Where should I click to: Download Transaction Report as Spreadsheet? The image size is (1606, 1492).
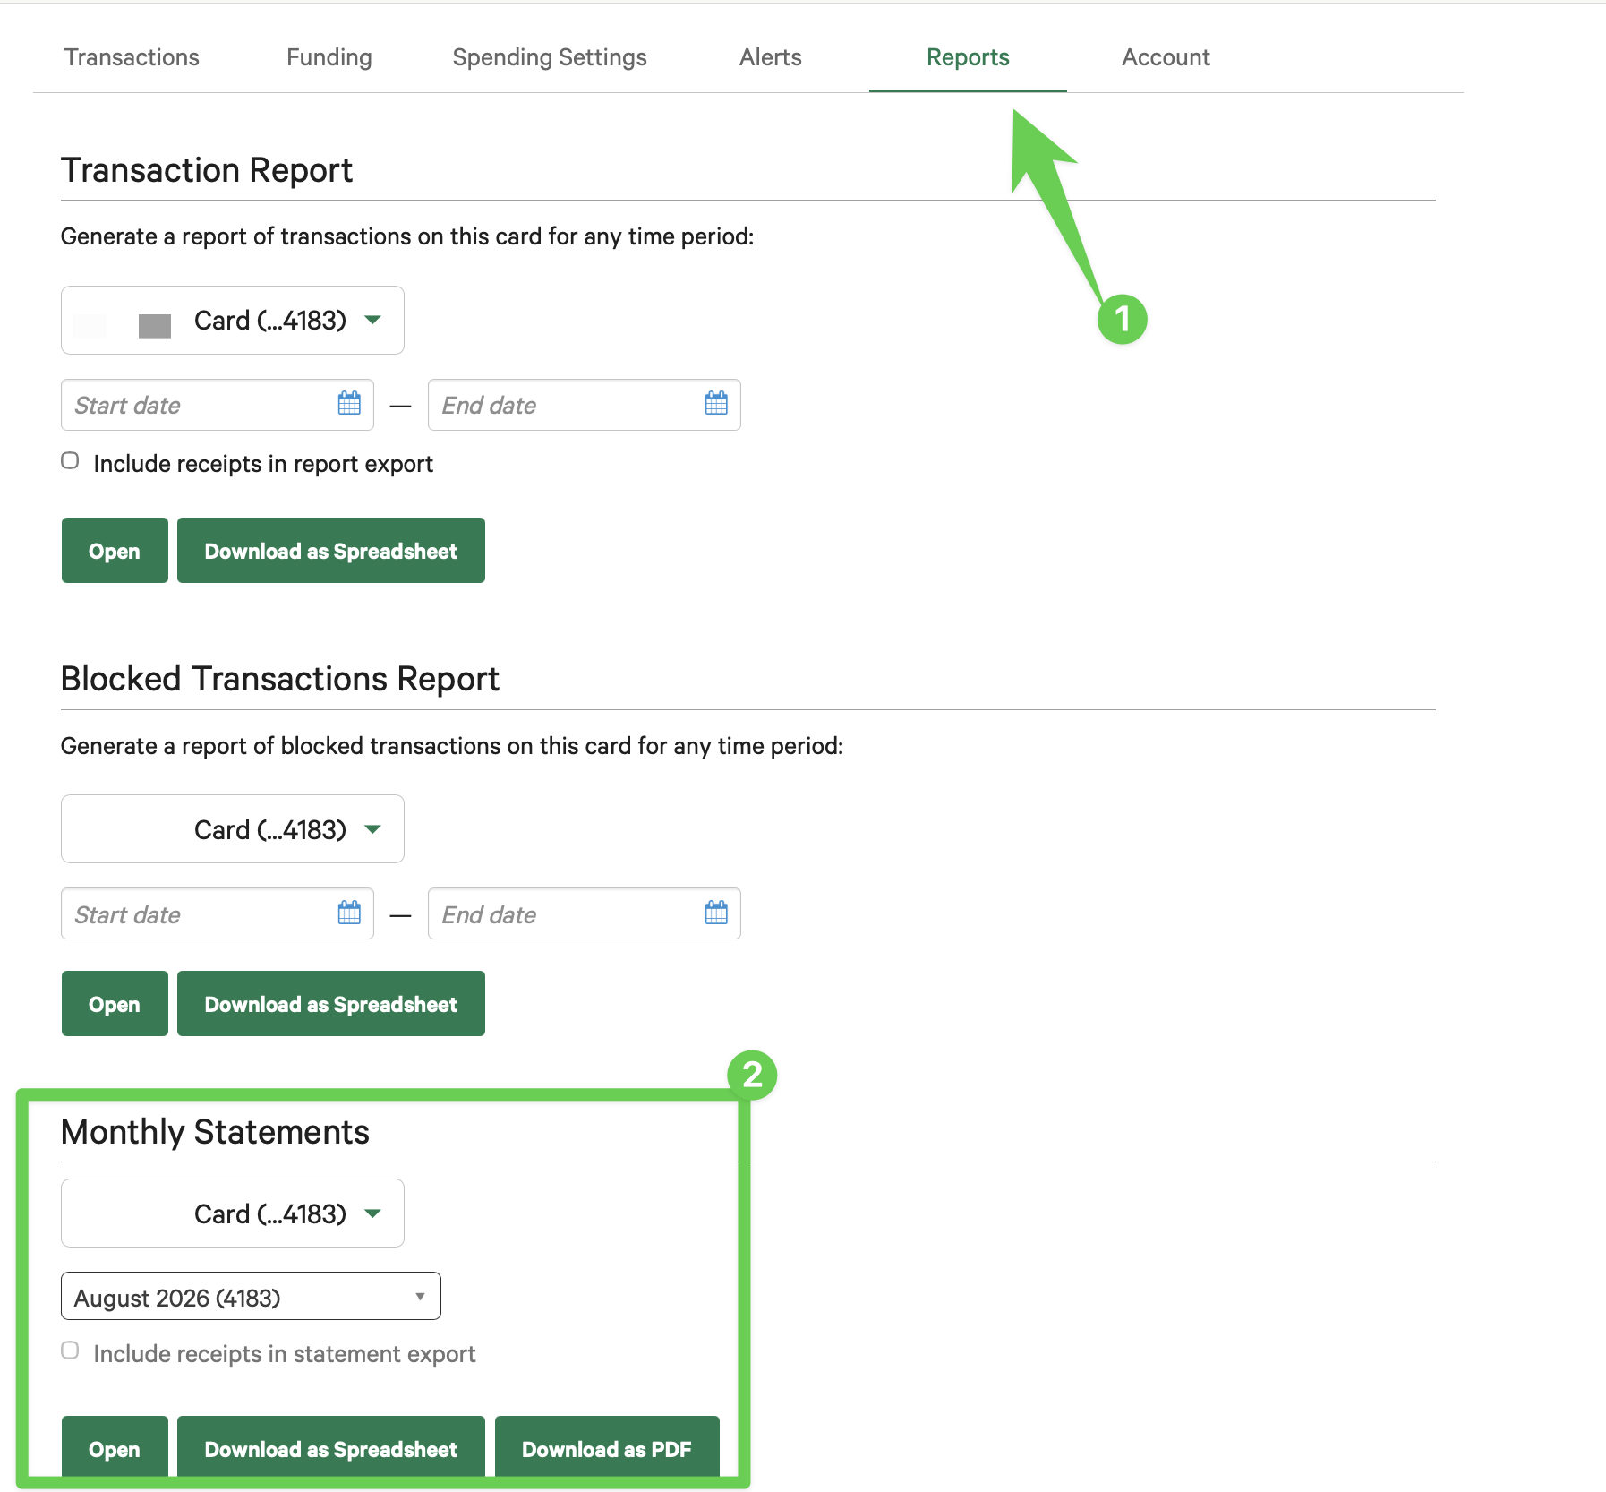(x=331, y=551)
